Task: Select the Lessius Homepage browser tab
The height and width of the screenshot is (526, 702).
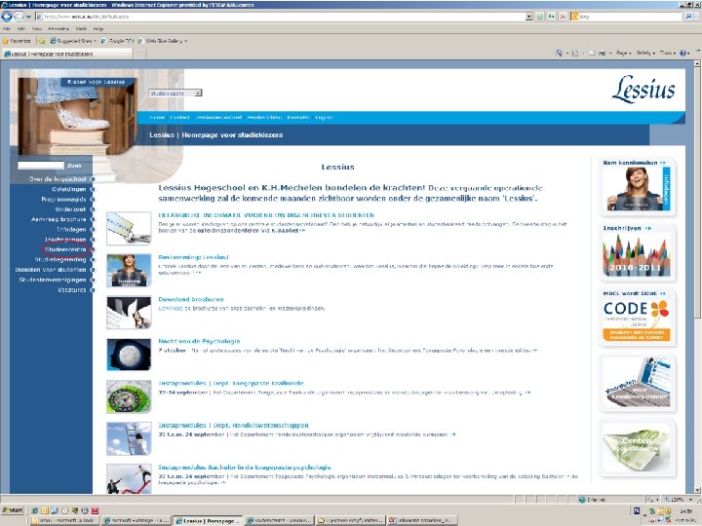Action: point(67,54)
